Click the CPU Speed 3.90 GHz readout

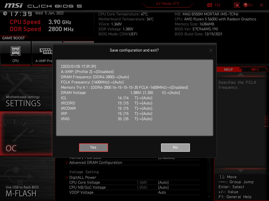[40, 22]
